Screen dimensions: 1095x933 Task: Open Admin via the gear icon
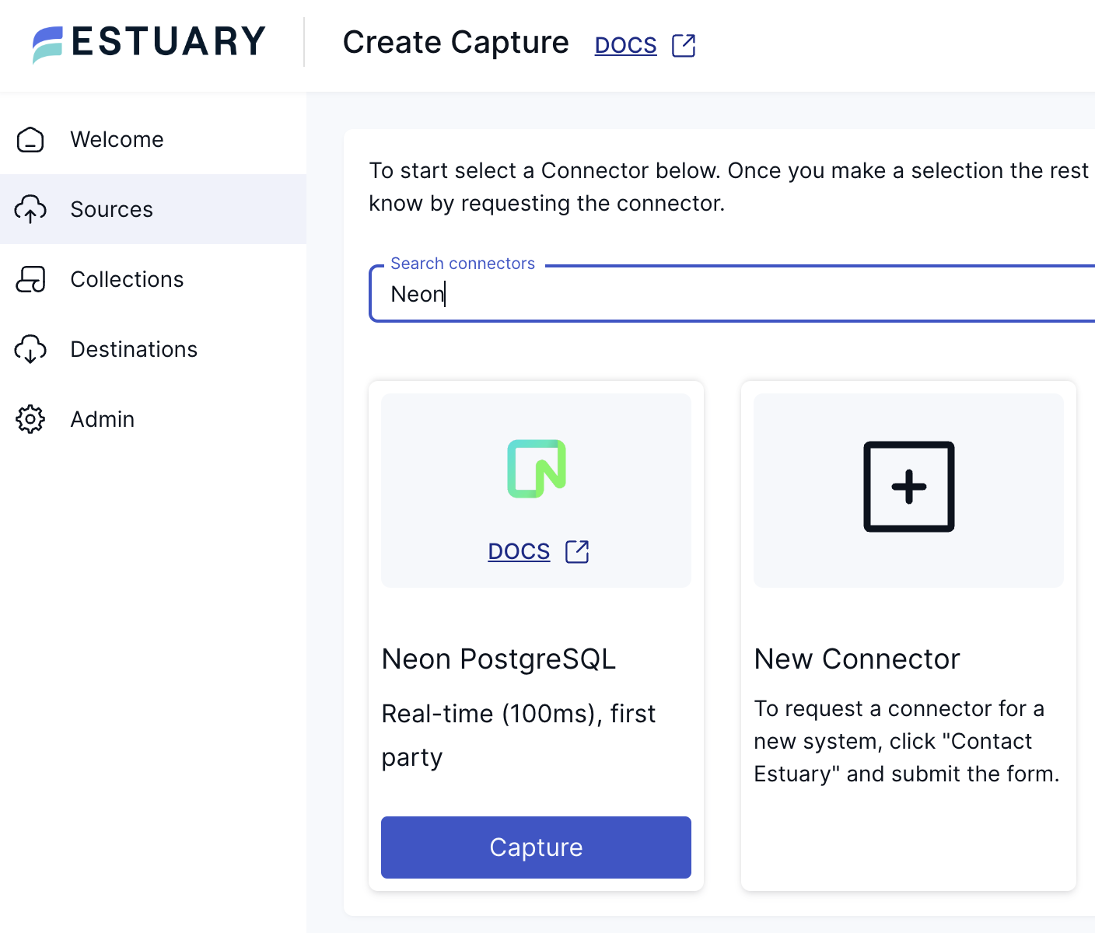[x=30, y=419]
